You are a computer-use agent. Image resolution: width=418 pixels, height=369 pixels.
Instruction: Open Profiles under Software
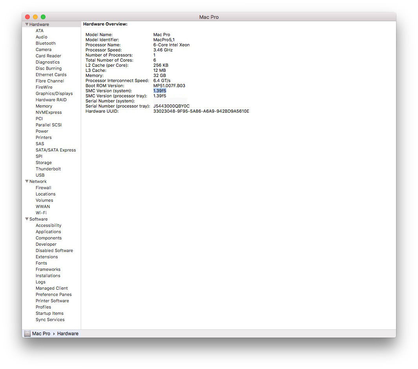[x=43, y=307]
